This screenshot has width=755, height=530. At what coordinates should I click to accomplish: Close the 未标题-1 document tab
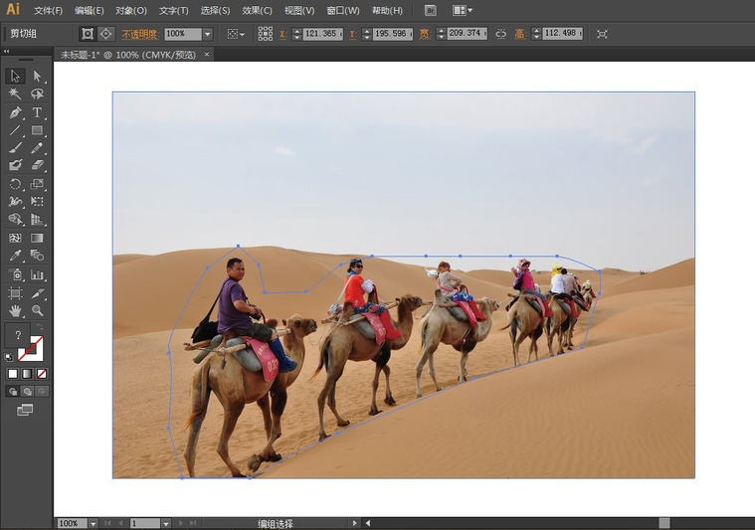pos(207,55)
